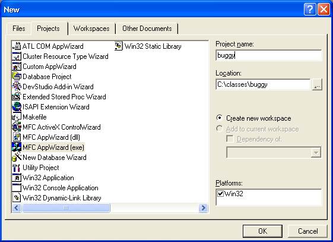Click the ISAPI Extension Wizard globe icon

click(x=17, y=107)
